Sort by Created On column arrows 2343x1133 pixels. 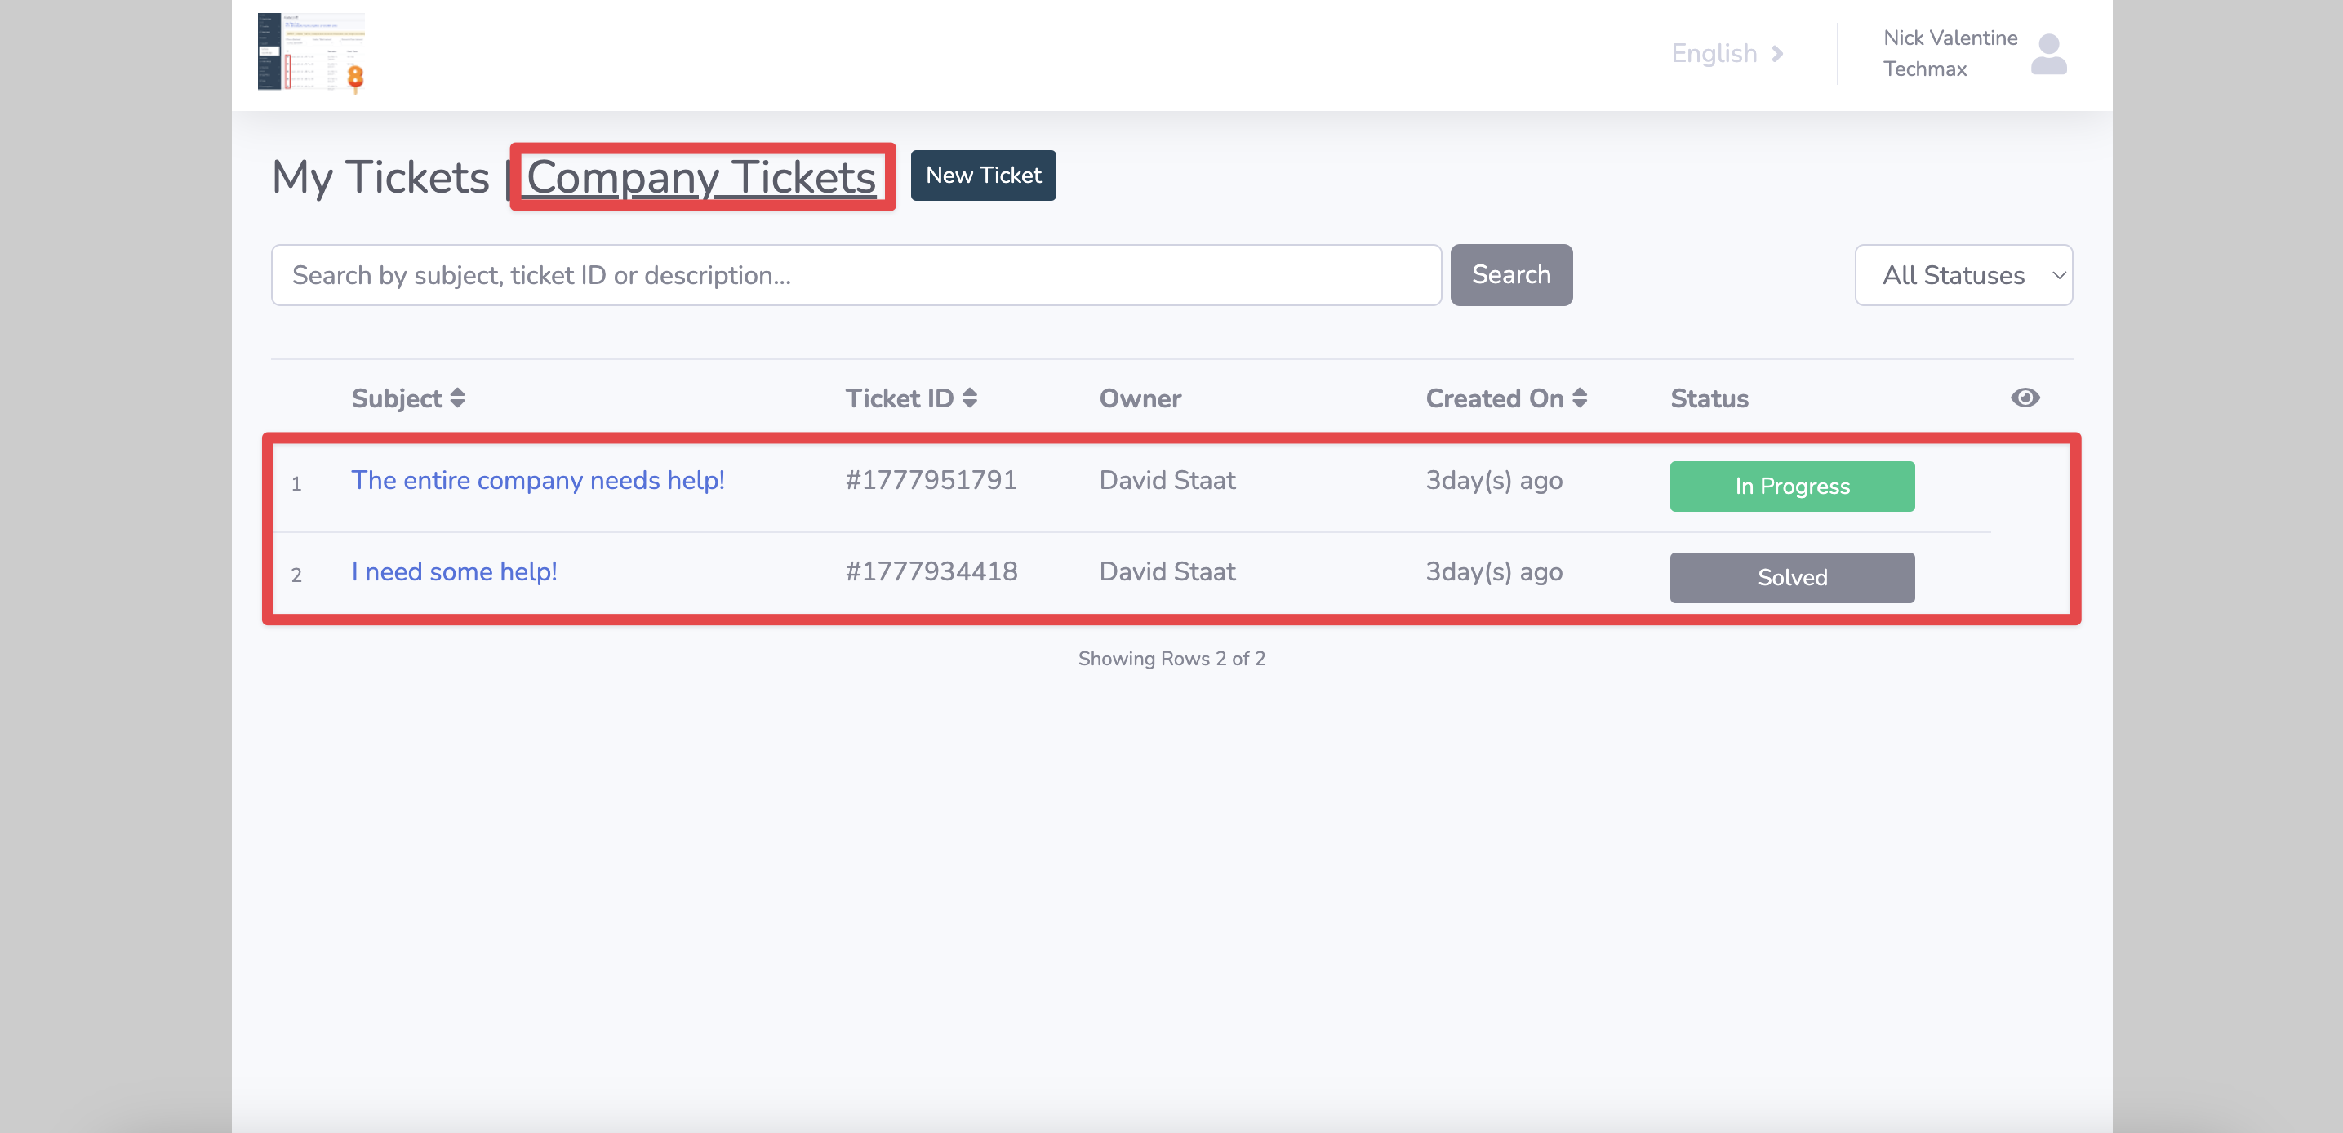click(1579, 398)
